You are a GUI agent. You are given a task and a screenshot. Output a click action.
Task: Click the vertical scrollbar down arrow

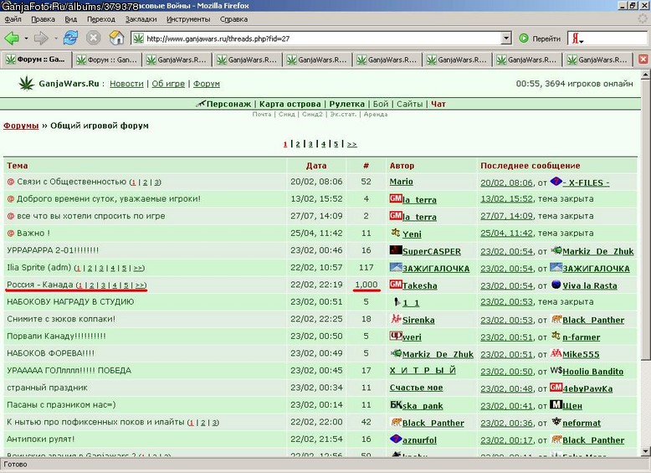[x=646, y=451]
